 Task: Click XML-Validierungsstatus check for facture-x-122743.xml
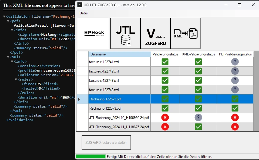[x=198, y=90]
